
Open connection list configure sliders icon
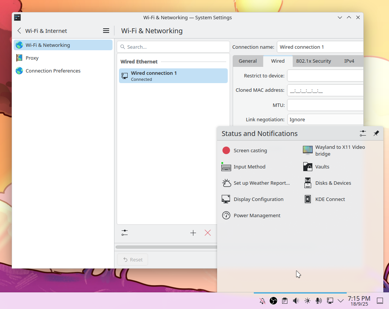(x=125, y=233)
